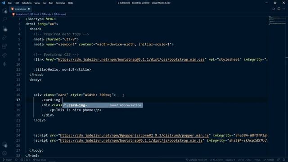Open the Accounts icon in activity bar
This screenshot has height=162, width=288.
4,144
